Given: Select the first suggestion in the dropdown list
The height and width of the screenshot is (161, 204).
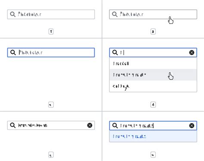Looking at the screenshot, I should click(153, 63).
